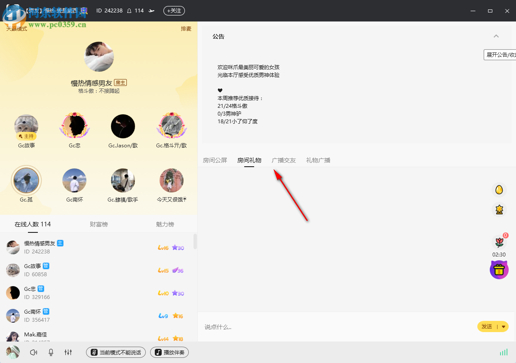Open the 财富榜 wealth ranking tab
This screenshot has width=516, height=363.
tap(98, 224)
